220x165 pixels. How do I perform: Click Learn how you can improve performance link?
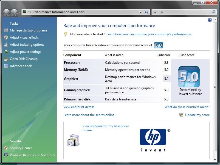click(149, 34)
